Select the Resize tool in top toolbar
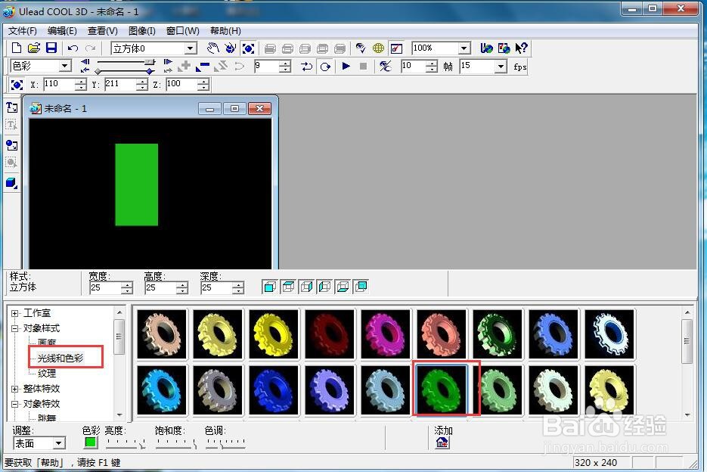Viewport: 707px width, 472px height. click(x=248, y=48)
